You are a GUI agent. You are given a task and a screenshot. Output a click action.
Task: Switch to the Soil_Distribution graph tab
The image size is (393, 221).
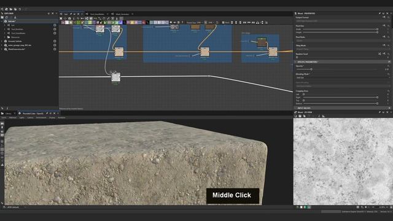coord(97,14)
